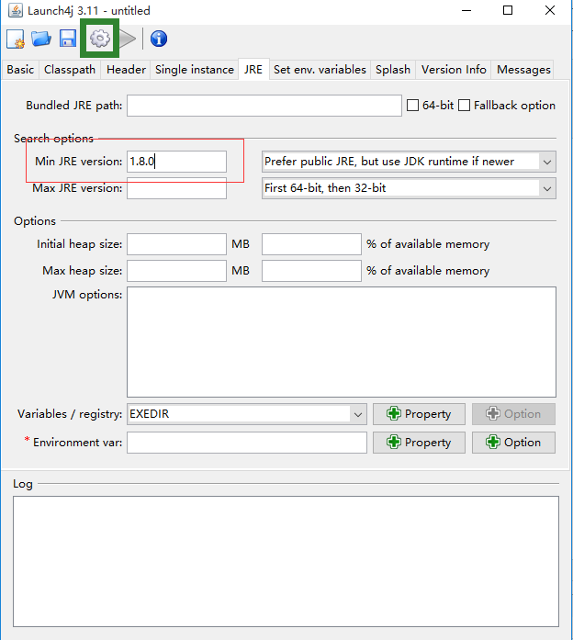Focus the Environment var input field
Viewport: 573px width, 640px height.
[x=247, y=443]
